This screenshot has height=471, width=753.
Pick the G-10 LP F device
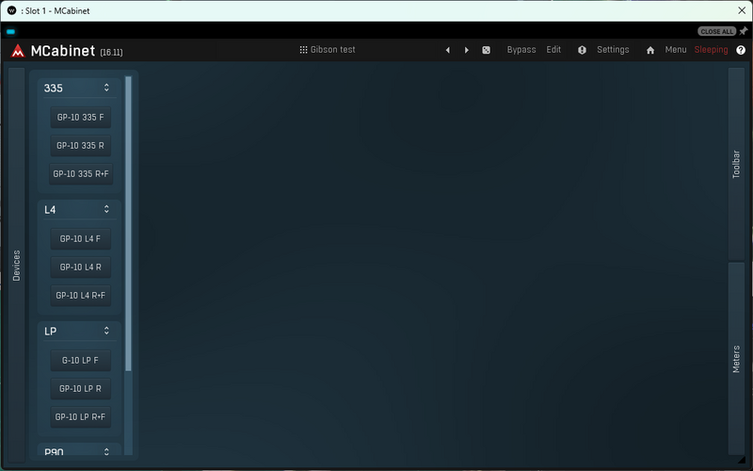81,361
